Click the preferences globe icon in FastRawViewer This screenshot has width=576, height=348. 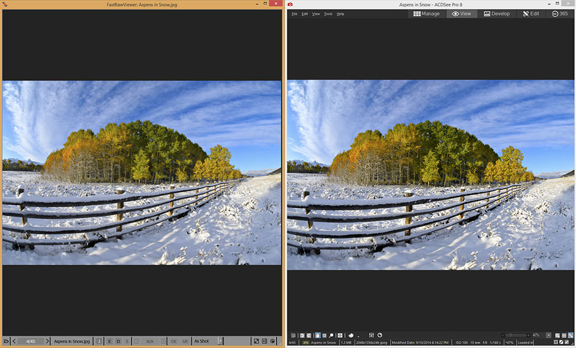[272, 341]
